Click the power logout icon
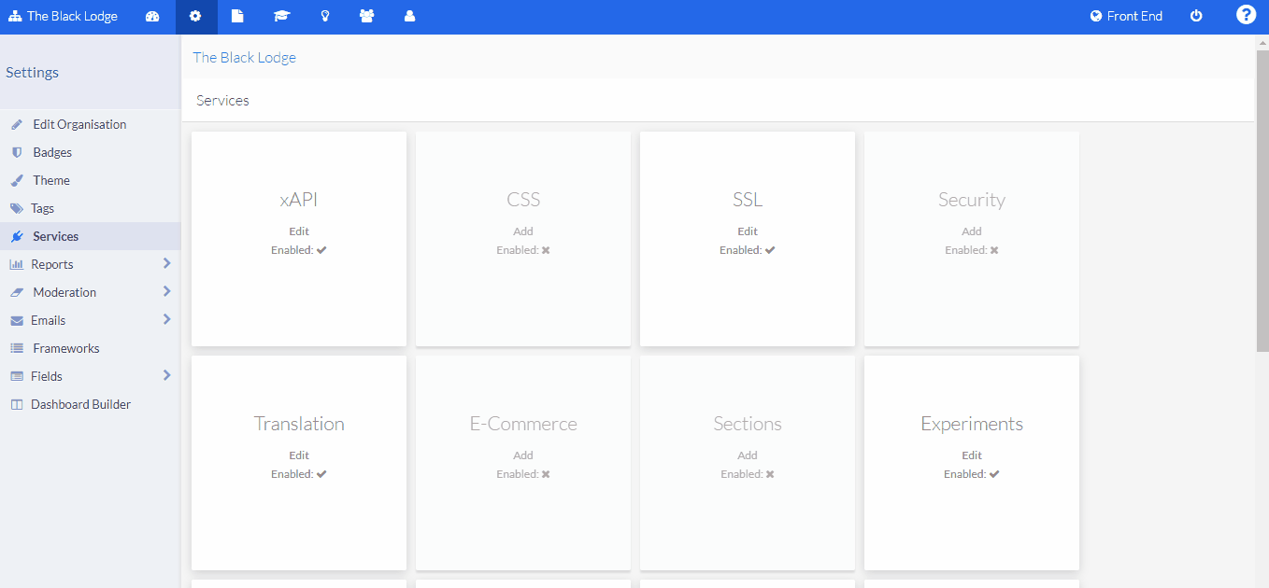Viewport: 1269px width, 588px height. [x=1196, y=16]
